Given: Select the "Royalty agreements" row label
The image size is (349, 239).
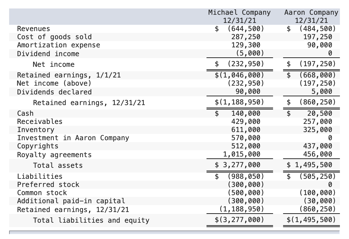Looking at the screenshot, I should tap(54, 155).
